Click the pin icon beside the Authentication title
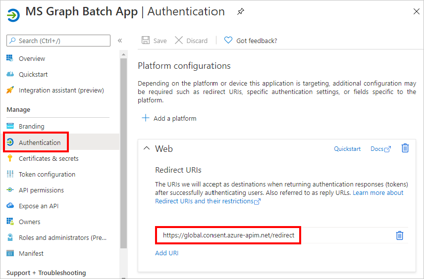 pyautogui.click(x=240, y=11)
